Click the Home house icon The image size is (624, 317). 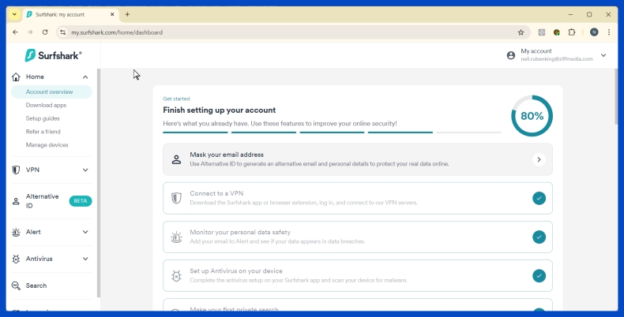[17, 76]
